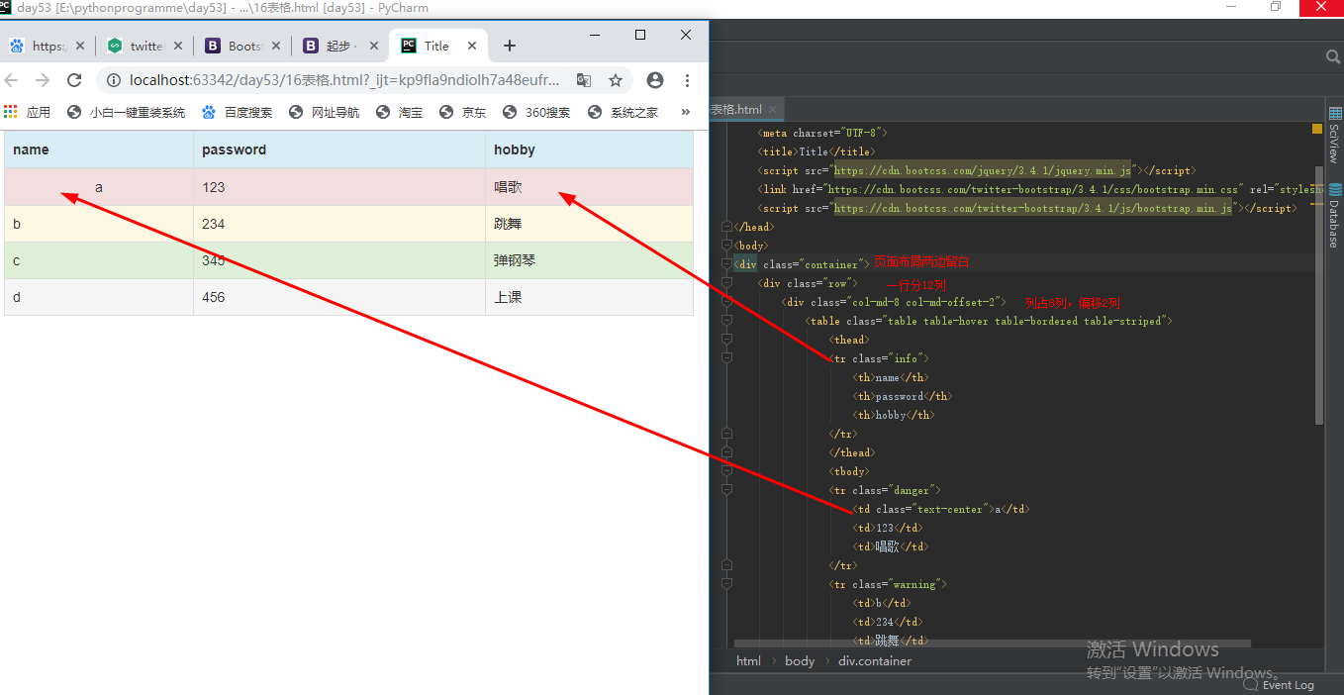Open the Database tool window
This screenshot has width=1344, height=695.
[x=1334, y=215]
